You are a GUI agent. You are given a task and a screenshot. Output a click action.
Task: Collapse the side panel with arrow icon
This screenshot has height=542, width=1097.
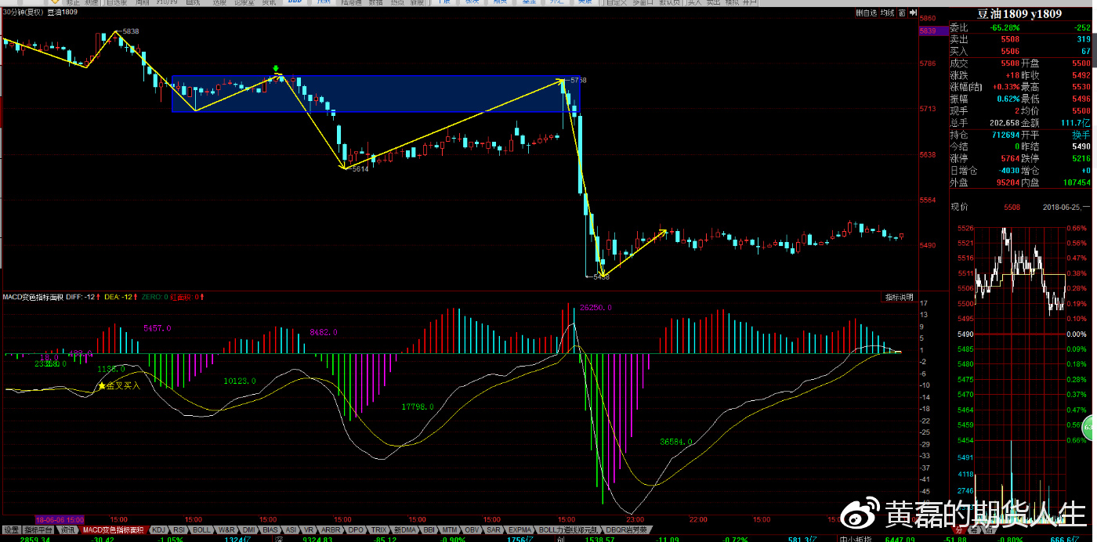(913, 13)
